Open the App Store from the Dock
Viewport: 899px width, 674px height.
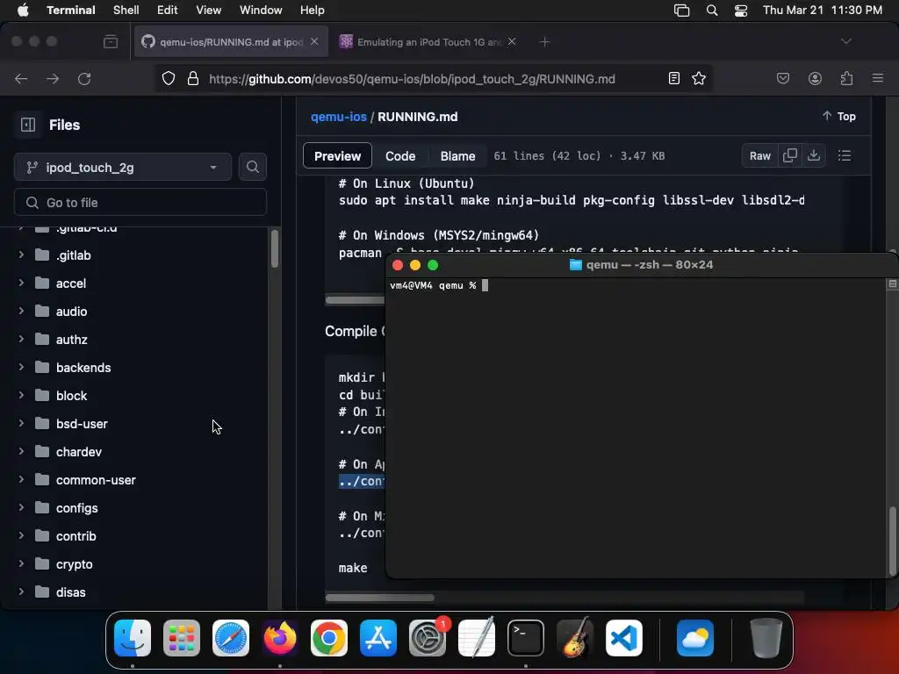point(378,638)
